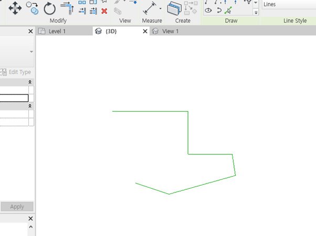The image size is (316, 236).
Task: Switch to the View 1 tab
Action: 170,31
